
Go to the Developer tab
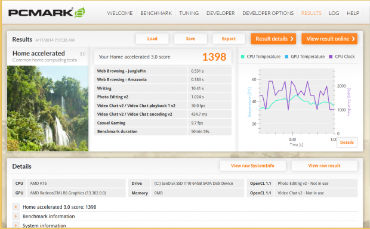pos(220,13)
